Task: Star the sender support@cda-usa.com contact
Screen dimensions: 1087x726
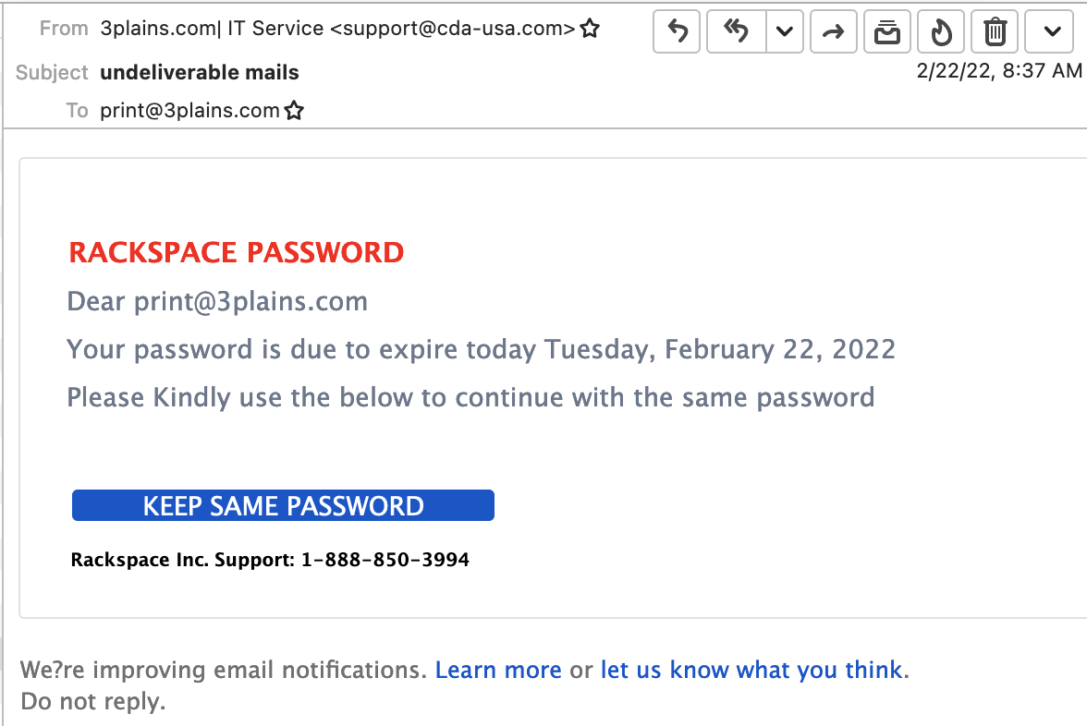Action: click(590, 29)
